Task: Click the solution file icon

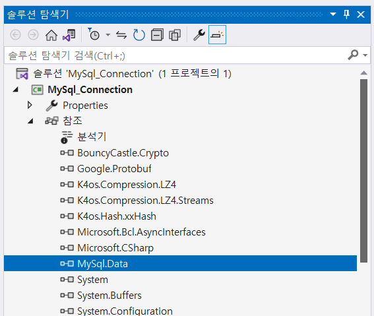Action: [22, 74]
